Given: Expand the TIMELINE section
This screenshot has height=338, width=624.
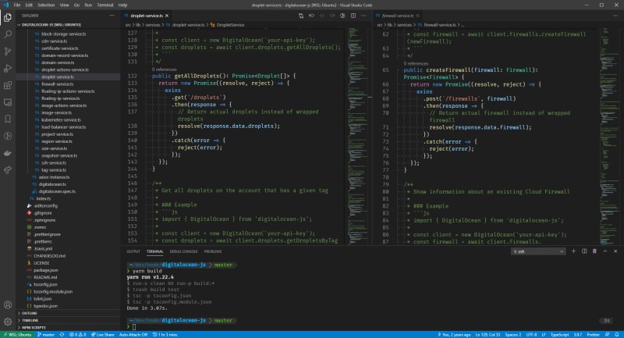Looking at the screenshot, I should (x=30, y=321).
